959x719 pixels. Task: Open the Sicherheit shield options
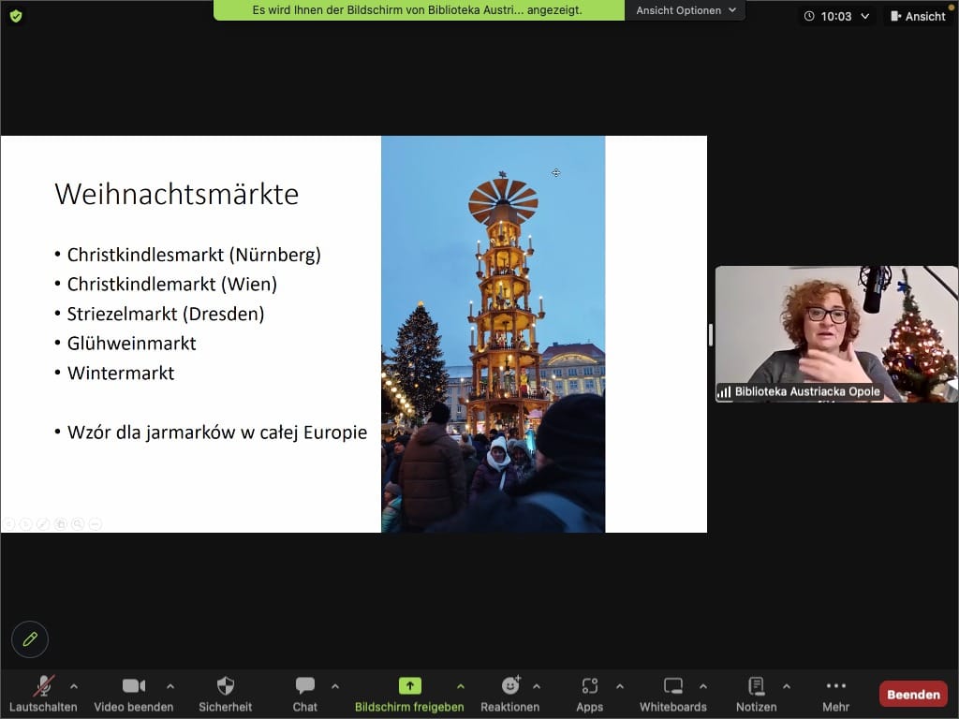pyautogui.click(x=225, y=693)
